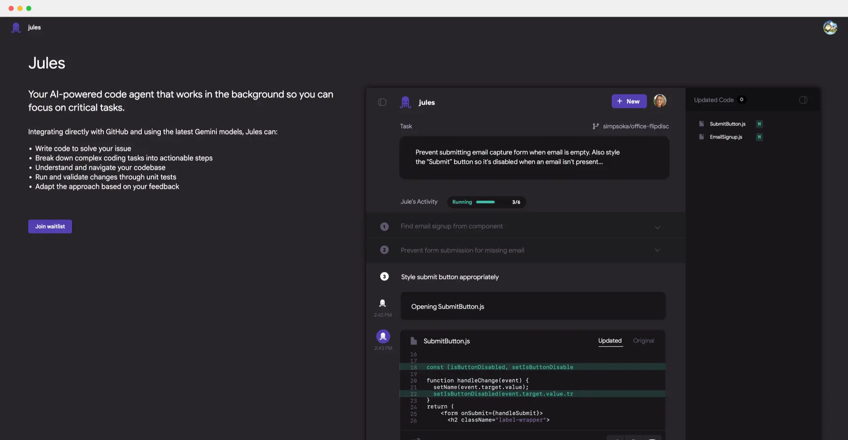The height and width of the screenshot is (440, 848).
Task: Switch to the Updated code tab
Action: pyautogui.click(x=609, y=341)
